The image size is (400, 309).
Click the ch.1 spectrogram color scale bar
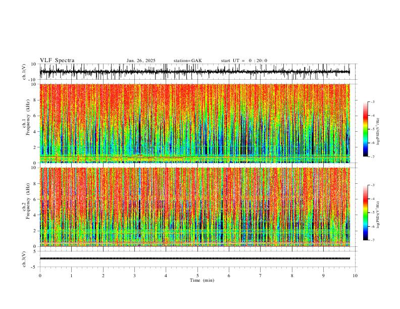click(366, 129)
